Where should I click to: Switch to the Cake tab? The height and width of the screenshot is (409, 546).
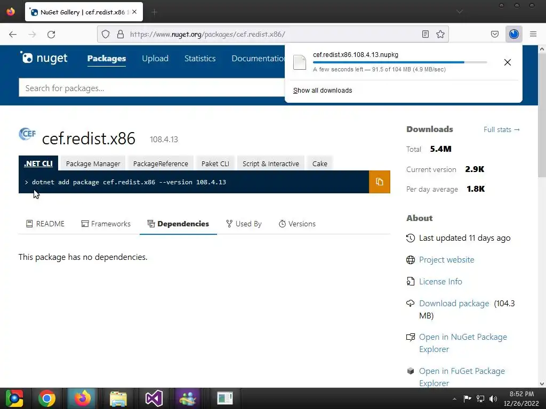tap(320, 163)
